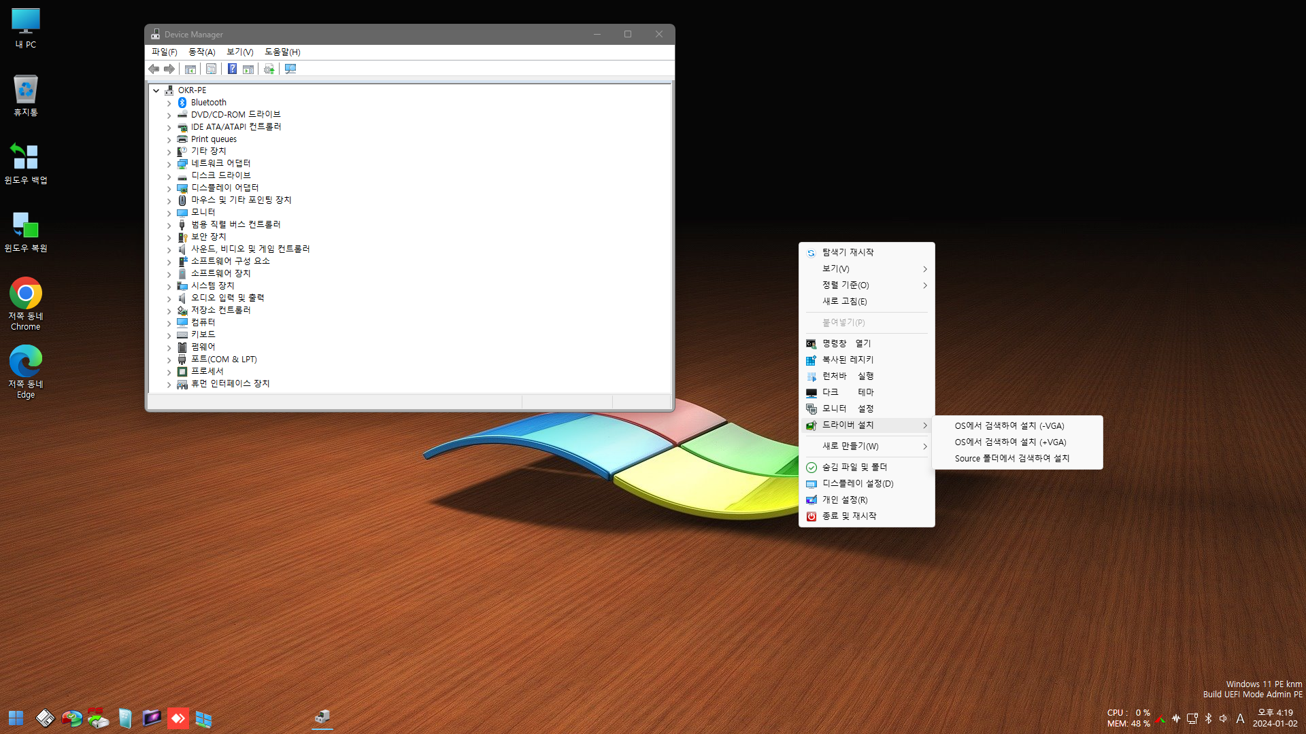Open the 동작(A) menu
Image resolution: width=1306 pixels, height=734 pixels.
(x=202, y=52)
